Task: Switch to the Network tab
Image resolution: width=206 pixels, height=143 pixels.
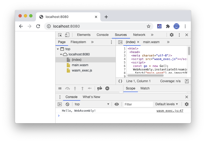Action: pyautogui.click(x=139, y=35)
